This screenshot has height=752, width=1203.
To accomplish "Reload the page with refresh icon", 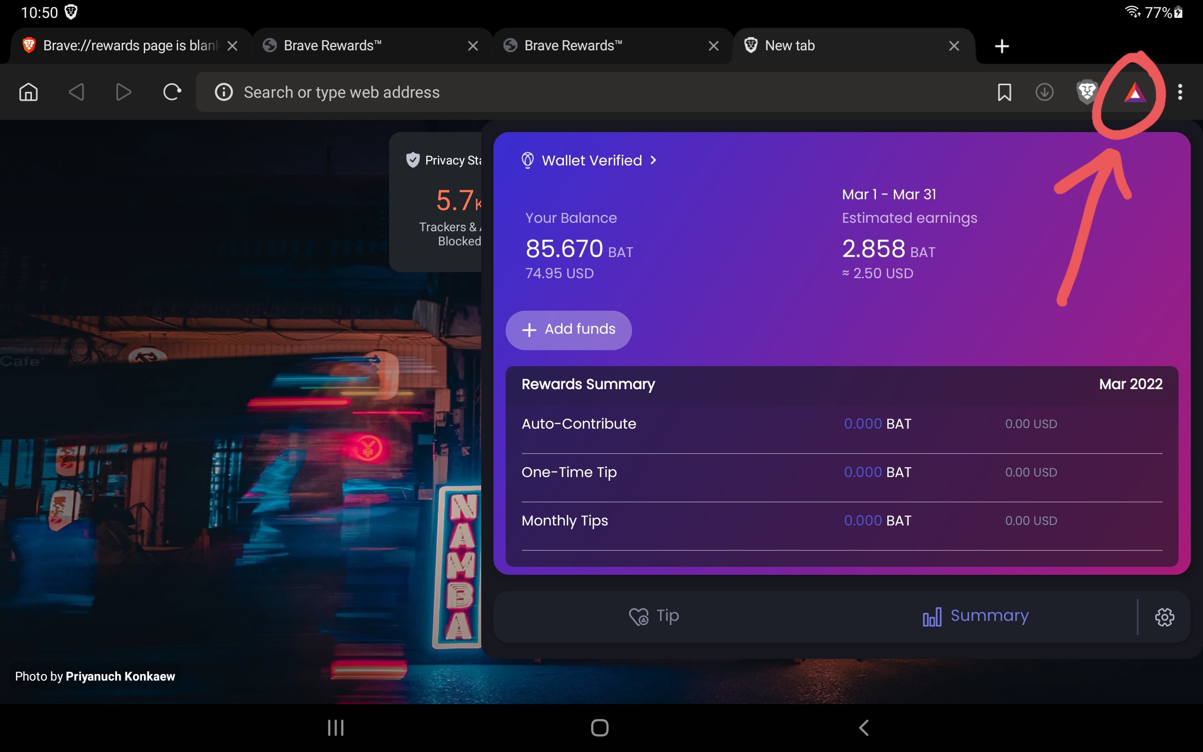I will [x=172, y=92].
